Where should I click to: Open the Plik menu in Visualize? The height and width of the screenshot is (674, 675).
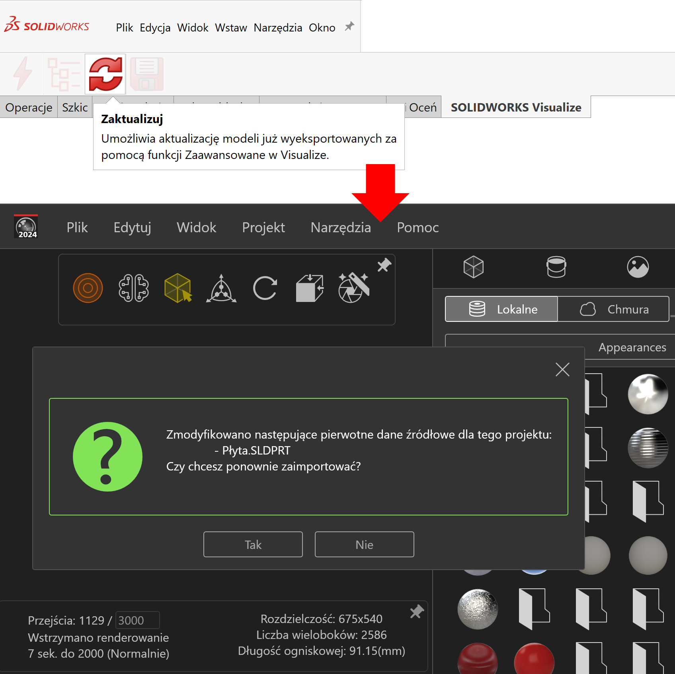[x=77, y=227]
